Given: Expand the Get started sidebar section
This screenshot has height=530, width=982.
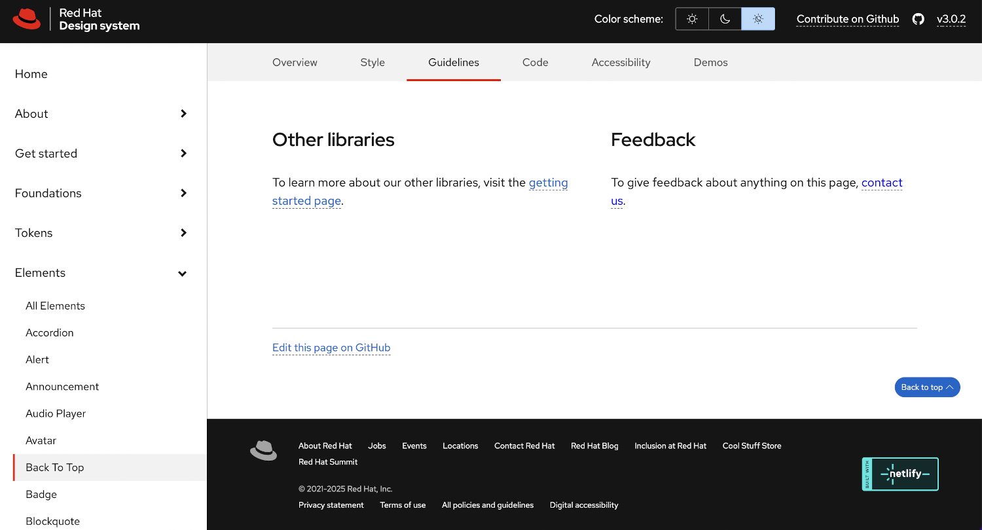Looking at the screenshot, I should [103, 154].
